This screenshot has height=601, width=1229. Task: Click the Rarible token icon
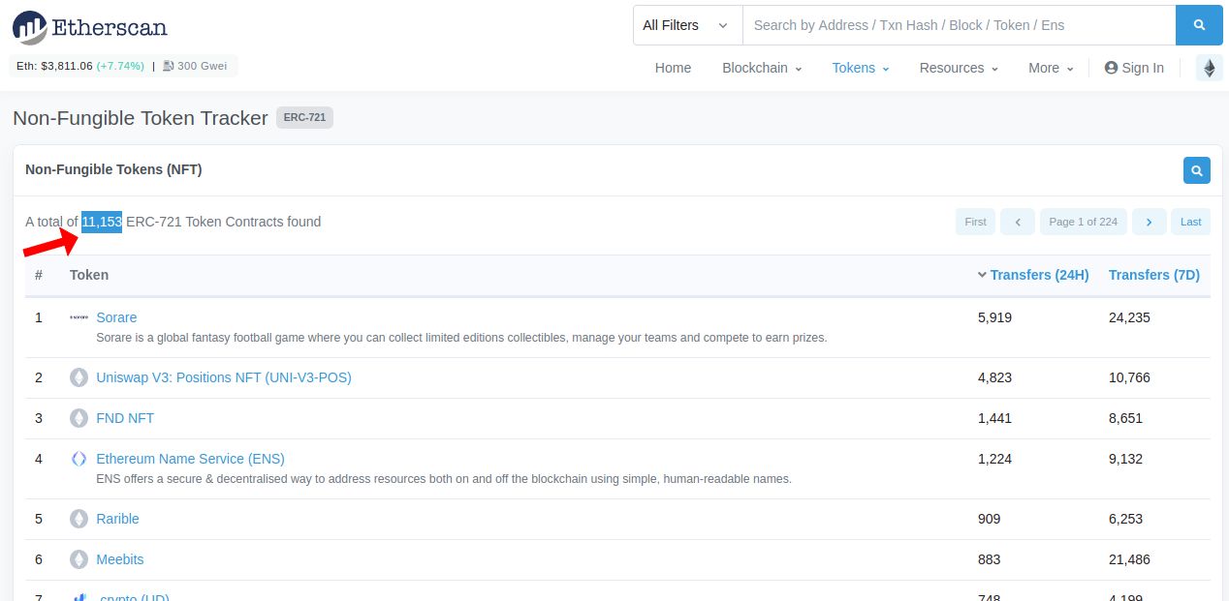pos(79,519)
